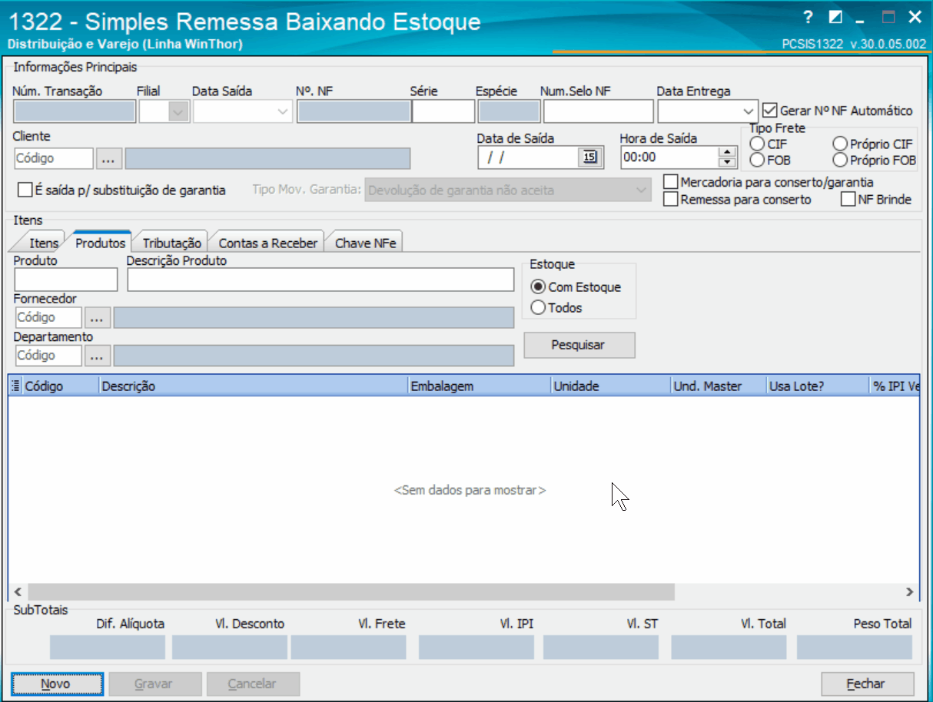Click the Und. Master column header

tap(719, 386)
